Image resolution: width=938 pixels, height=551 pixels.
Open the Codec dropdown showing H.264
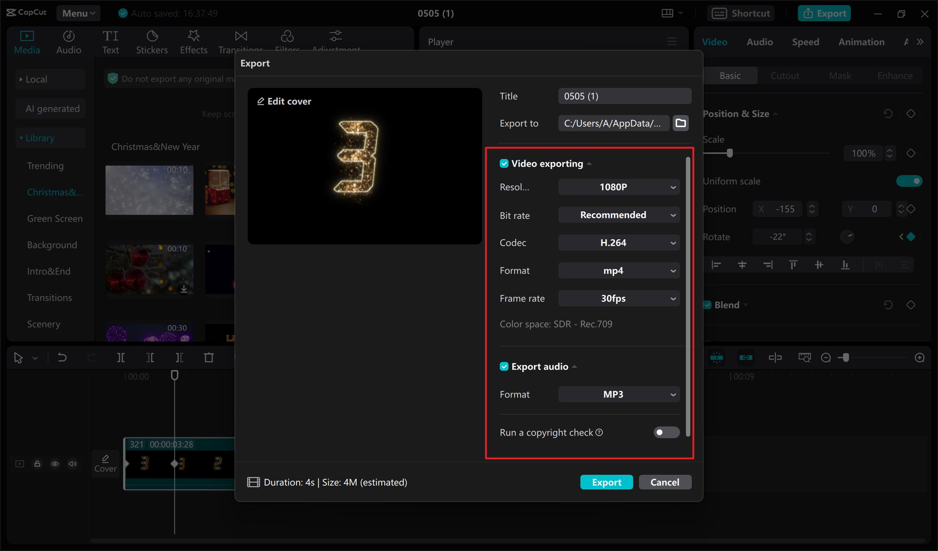click(x=618, y=243)
